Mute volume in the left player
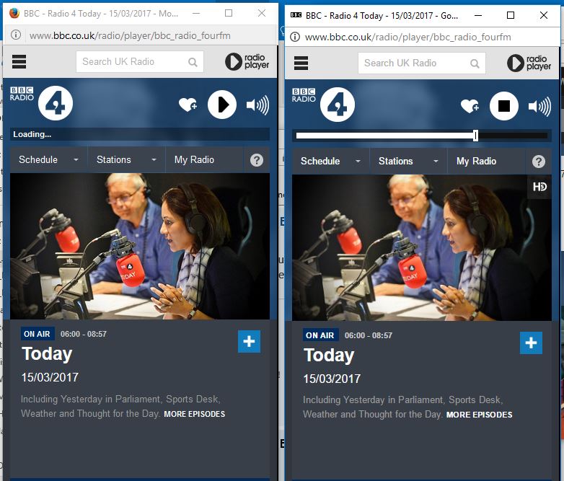The height and width of the screenshot is (481, 564). (257, 105)
